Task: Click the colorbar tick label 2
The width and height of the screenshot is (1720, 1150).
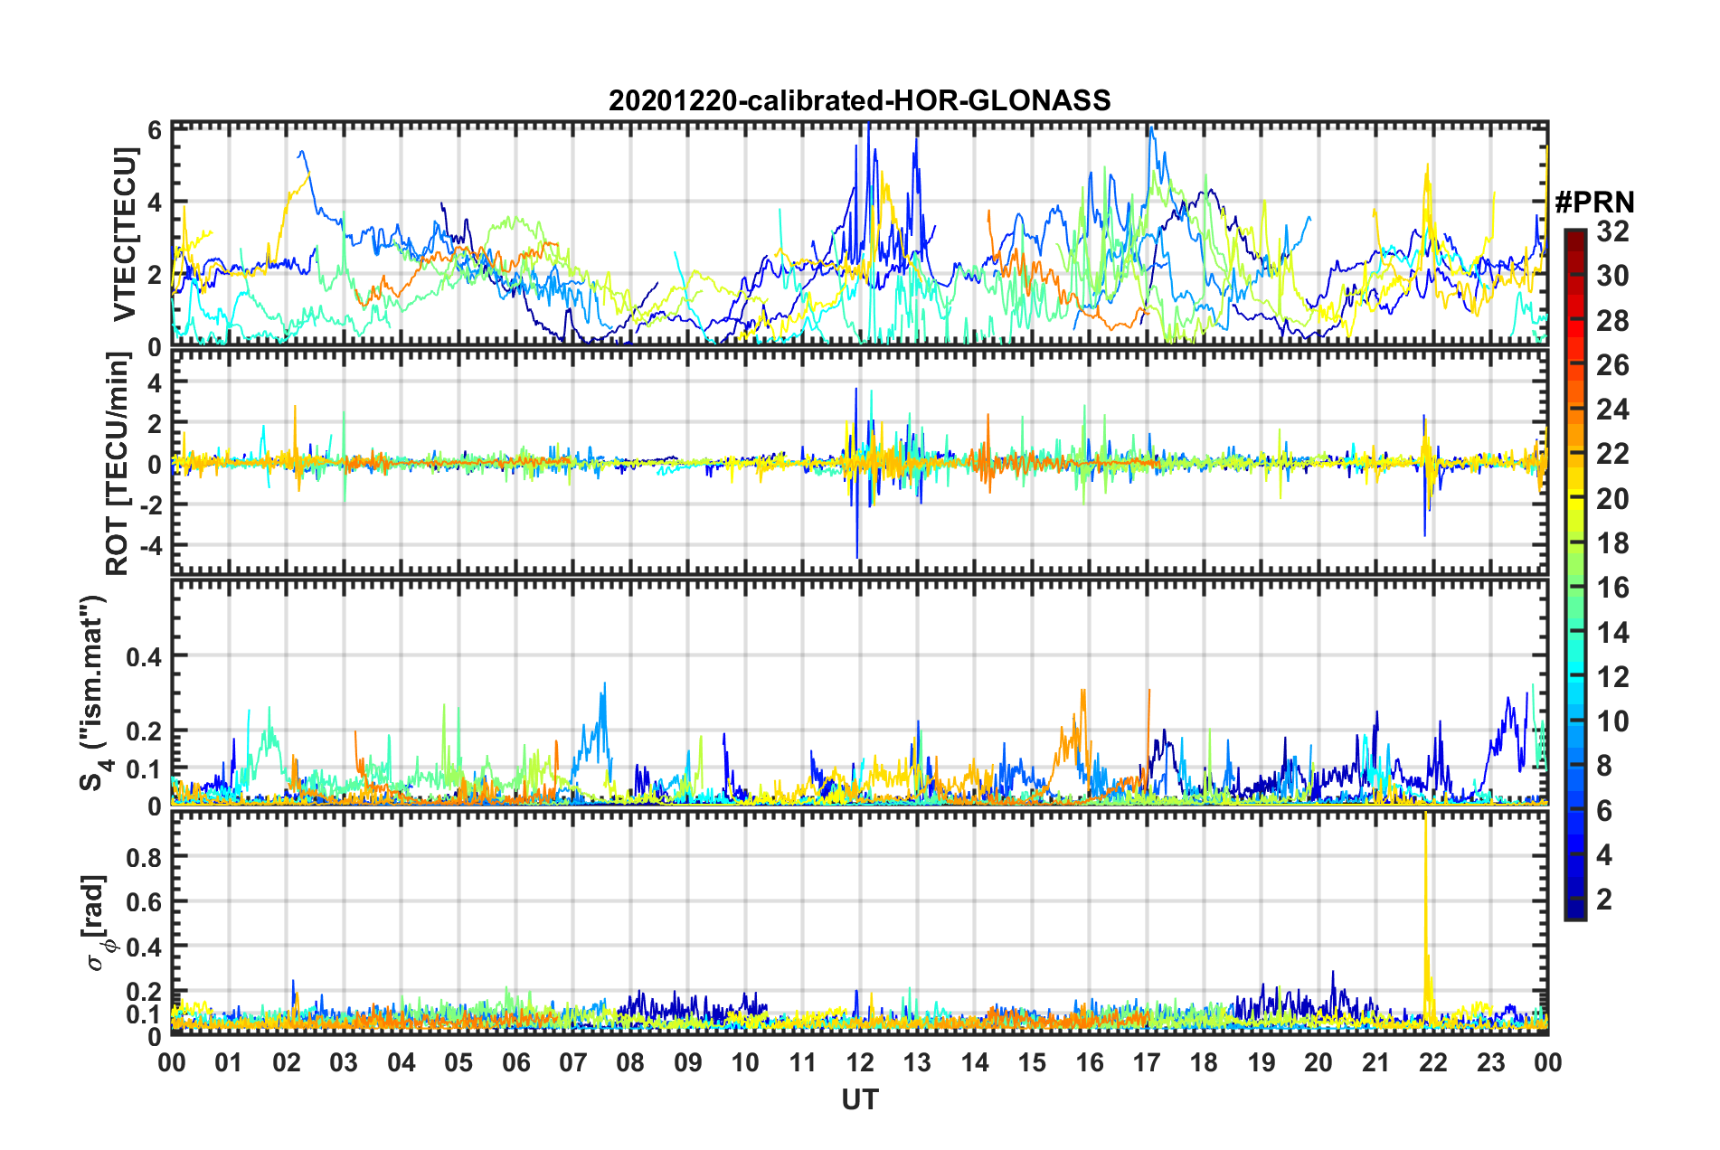Action: pyautogui.click(x=1605, y=900)
